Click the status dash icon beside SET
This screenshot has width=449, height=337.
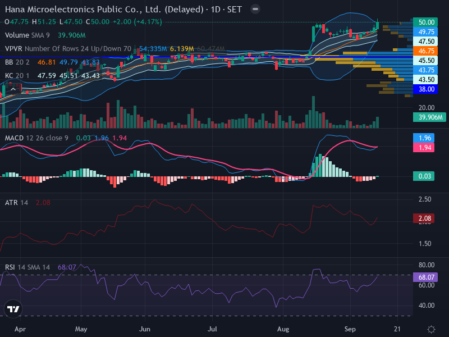point(255,9)
